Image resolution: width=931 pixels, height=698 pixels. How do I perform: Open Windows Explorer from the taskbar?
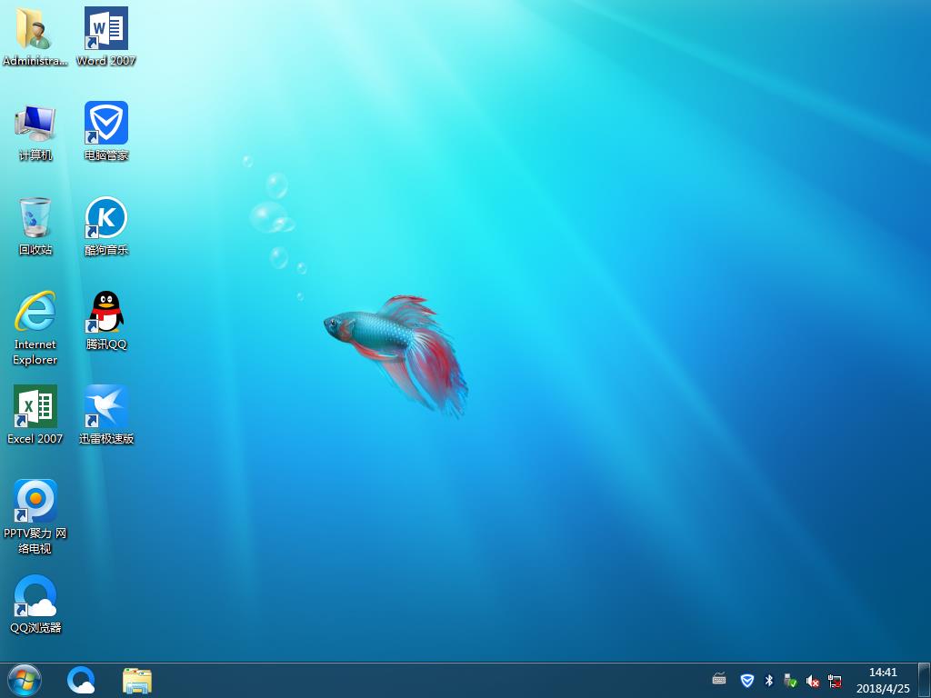coord(137,680)
